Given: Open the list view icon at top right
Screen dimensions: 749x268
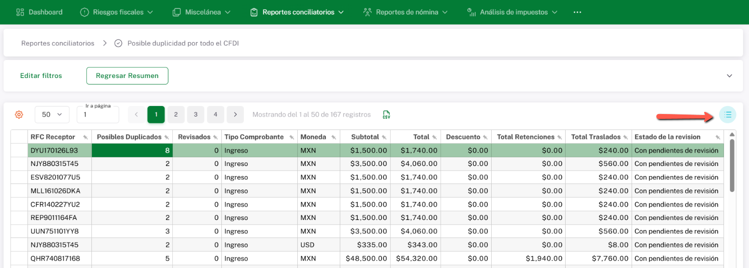Looking at the screenshot, I should tap(728, 114).
